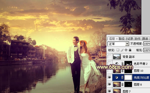Show the 背景 副本 layer
The image size is (150, 93).
click(x=109, y=57)
